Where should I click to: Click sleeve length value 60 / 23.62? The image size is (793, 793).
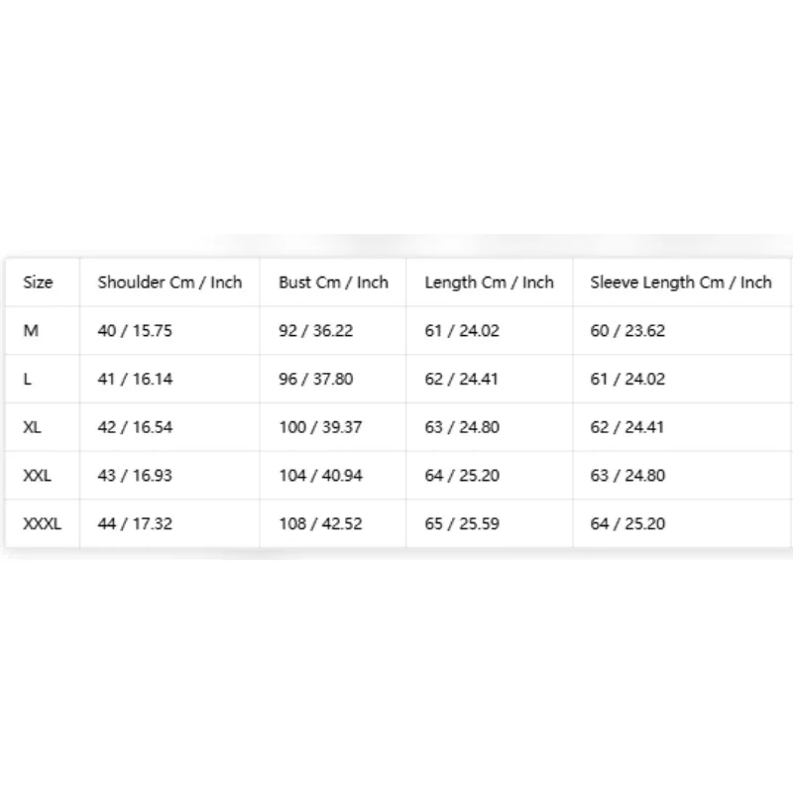627,331
